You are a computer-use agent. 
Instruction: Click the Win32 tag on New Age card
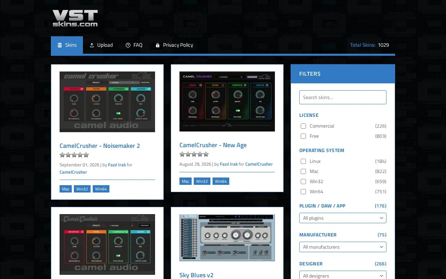point(202,181)
